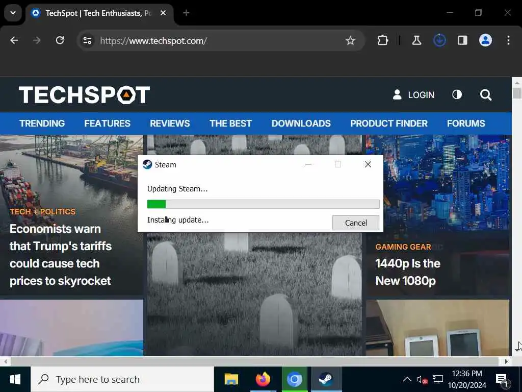Click the user icon beside LOGIN
Viewport: 522px width, 392px height.
click(x=397, y=94)
